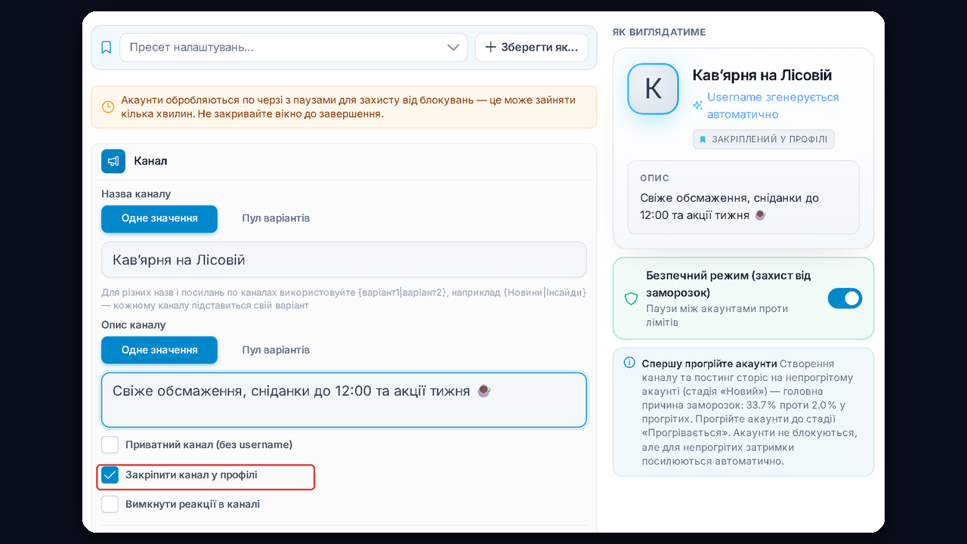The width and height of the screenshot is (967, 544).
Task: Click the Закріплений у профілі badge
Action: (x=764, y=140)
